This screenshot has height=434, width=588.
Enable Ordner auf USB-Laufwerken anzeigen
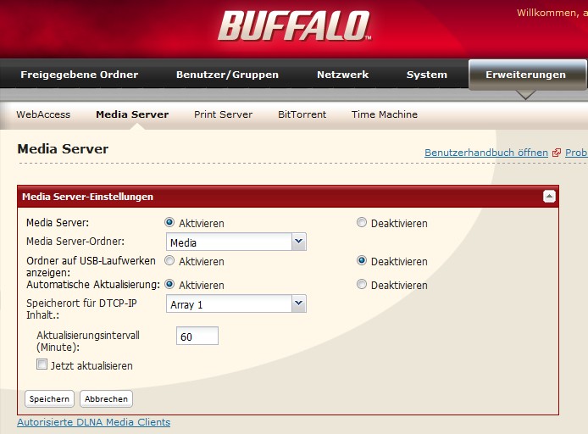click(169, 261)
